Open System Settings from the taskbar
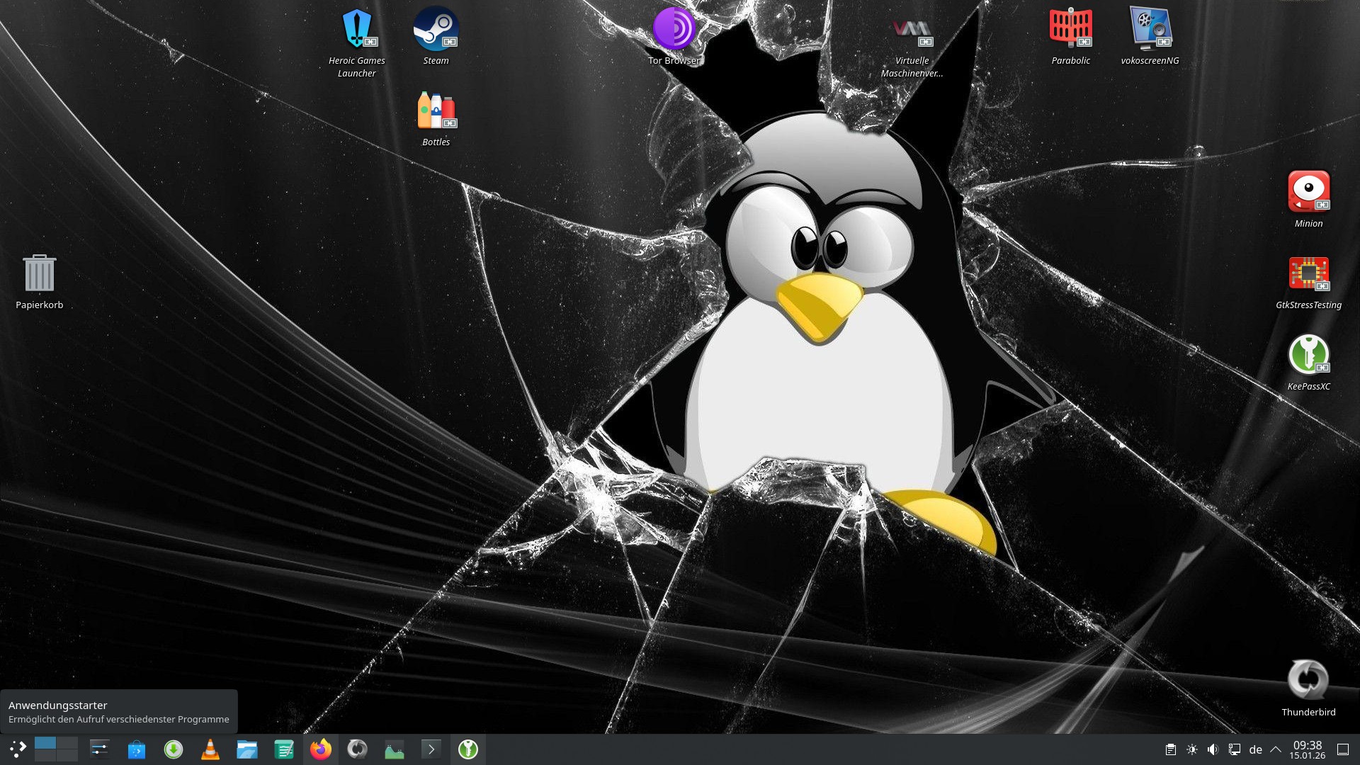 [100, 749]
